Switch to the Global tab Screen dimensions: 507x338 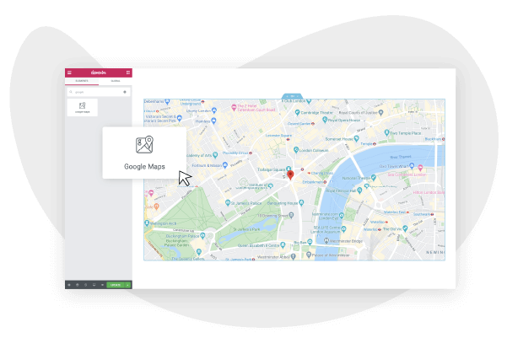[116, 81]
